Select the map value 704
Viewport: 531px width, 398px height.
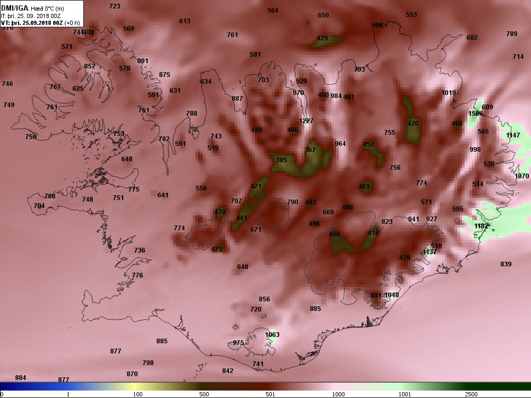[39, 206]
